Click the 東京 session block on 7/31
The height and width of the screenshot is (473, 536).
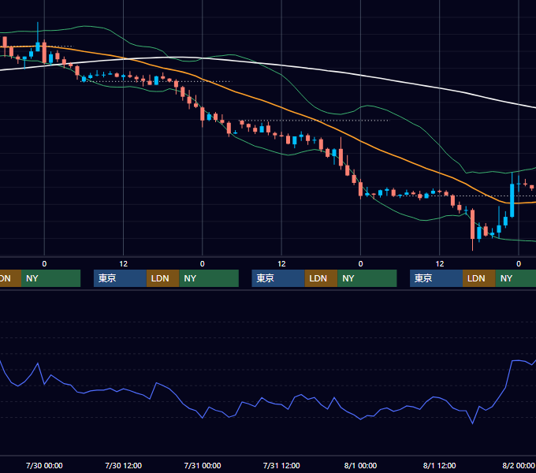coord(278,278)
